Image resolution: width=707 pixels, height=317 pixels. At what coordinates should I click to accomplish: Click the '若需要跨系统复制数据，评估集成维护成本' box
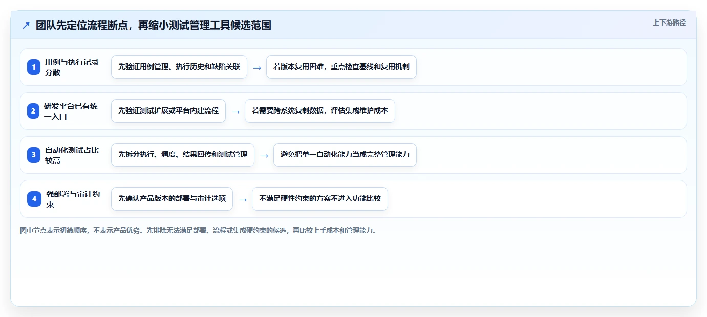tap(320, 111)
